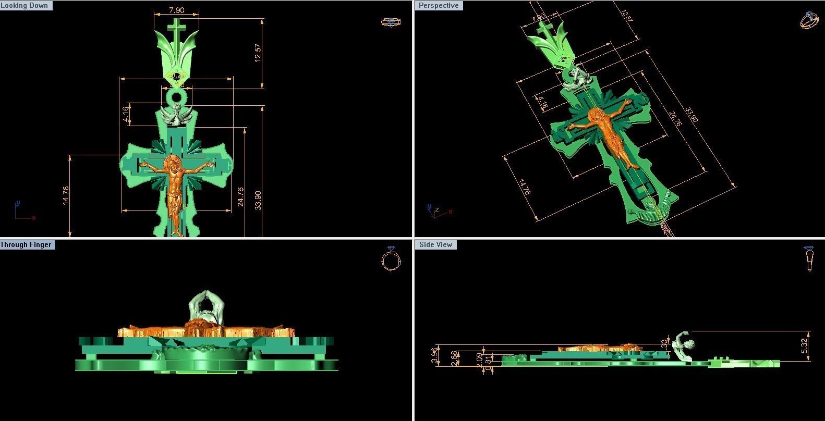Select the 5.32 dimension in Side View
Image resolution: width=825 pixels, height=421 pixels.
[804, 346]
